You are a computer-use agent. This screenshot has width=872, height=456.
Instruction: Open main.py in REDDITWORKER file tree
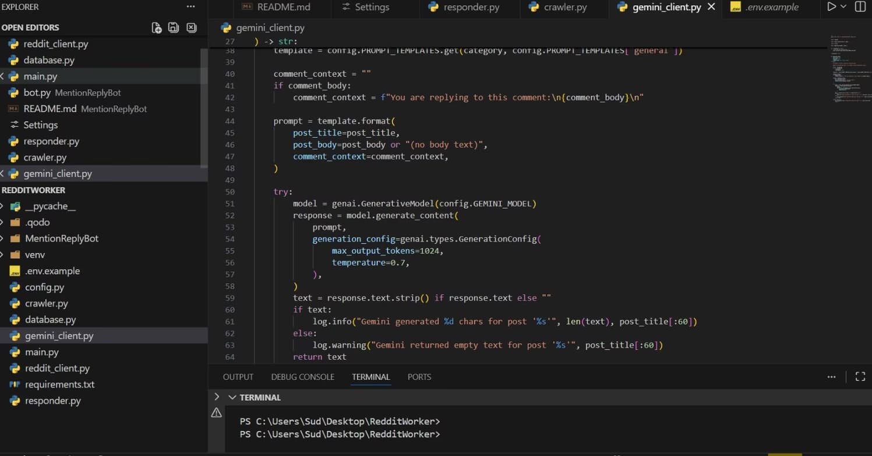[x=42, y=352]
